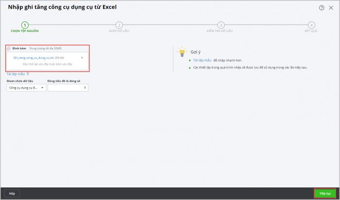
Task: Select step 3 circle Kiểm tra dữ liệu
Action: point(221,25)
